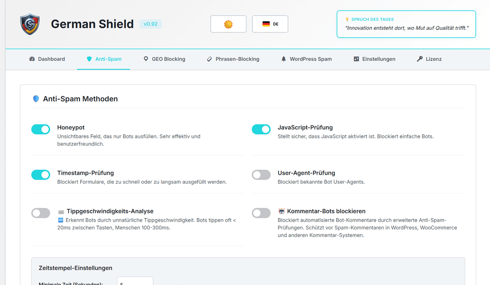Click the robot icon beside Kommentar-Bots blockieren
Screen dimensions: 490x285
tap(282, 212)
